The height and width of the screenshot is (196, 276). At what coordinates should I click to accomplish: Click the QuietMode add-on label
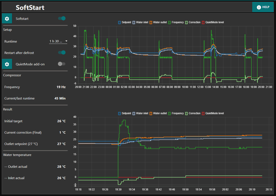pos(30,64)
